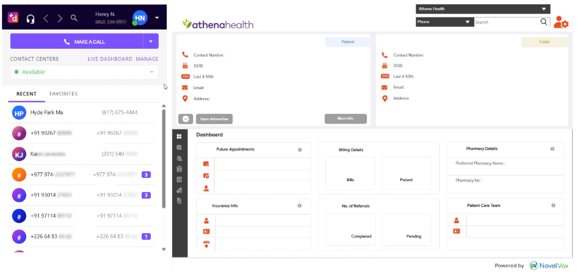577x272 pixels.
Task: Open the Dashboard sidebar grid icon
Action: click(x=179, y=137)
